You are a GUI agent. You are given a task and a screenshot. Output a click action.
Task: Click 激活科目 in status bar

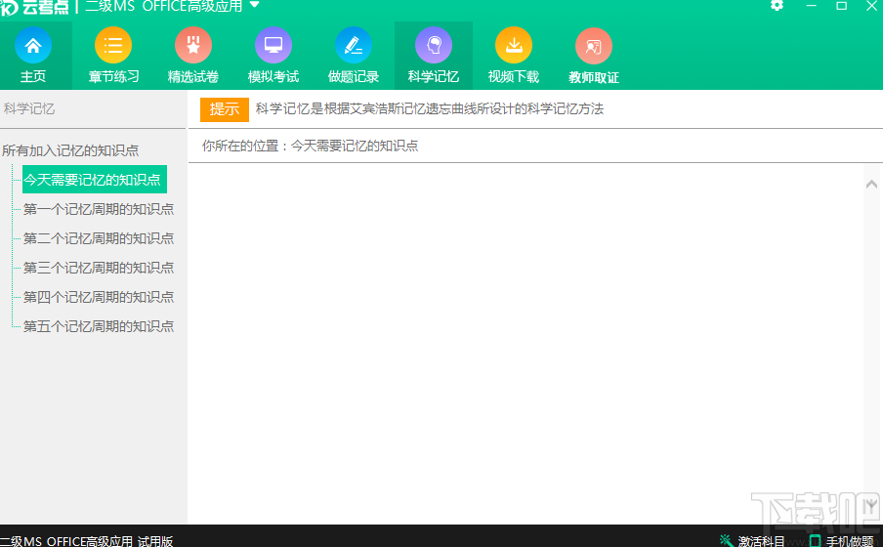click(752, 541)
